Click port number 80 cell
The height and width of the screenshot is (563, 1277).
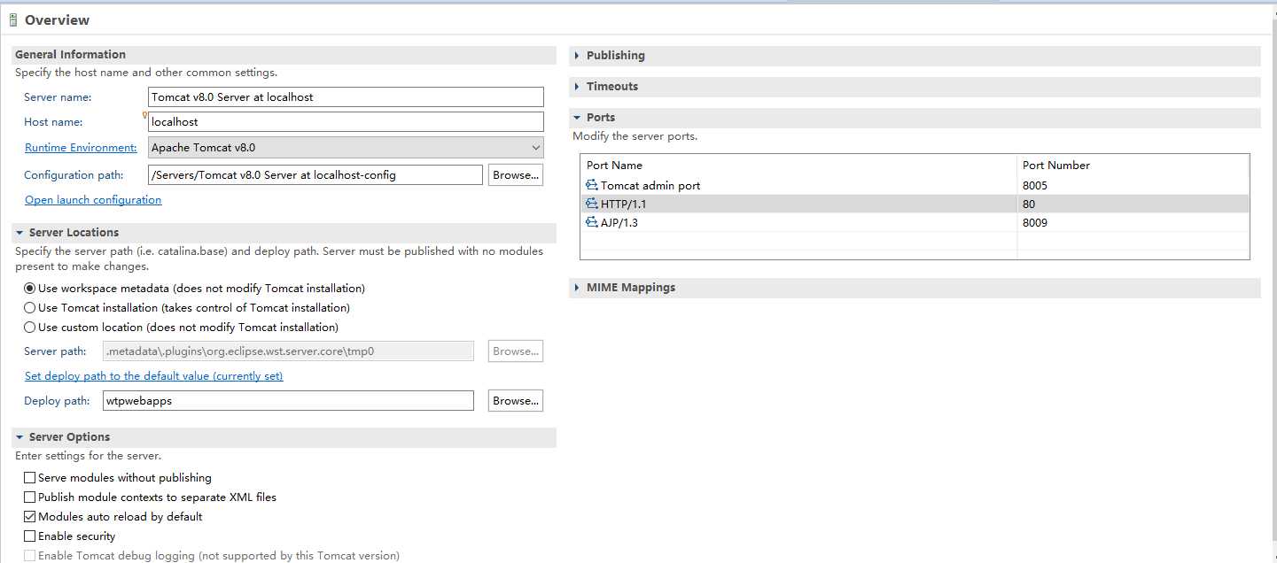tap(1133, 204)
